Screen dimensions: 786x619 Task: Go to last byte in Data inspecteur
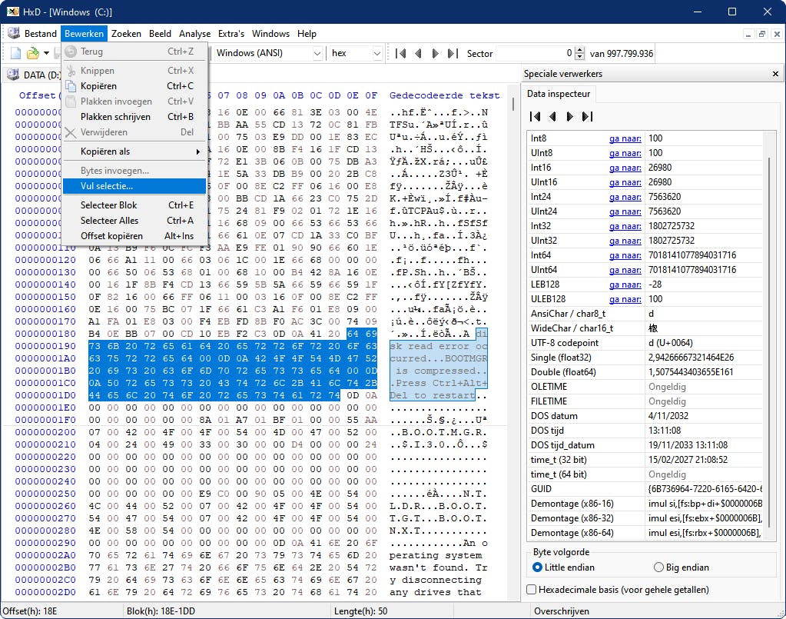click(x=587, y=116)
